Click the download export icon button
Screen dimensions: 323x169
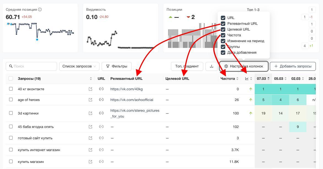[211, 66]
